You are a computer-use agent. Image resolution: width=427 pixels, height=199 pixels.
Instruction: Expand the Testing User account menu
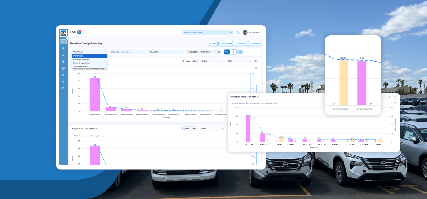pos(254,32)
